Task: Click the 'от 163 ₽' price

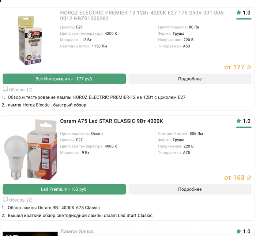Action: (x=237, y=178)
